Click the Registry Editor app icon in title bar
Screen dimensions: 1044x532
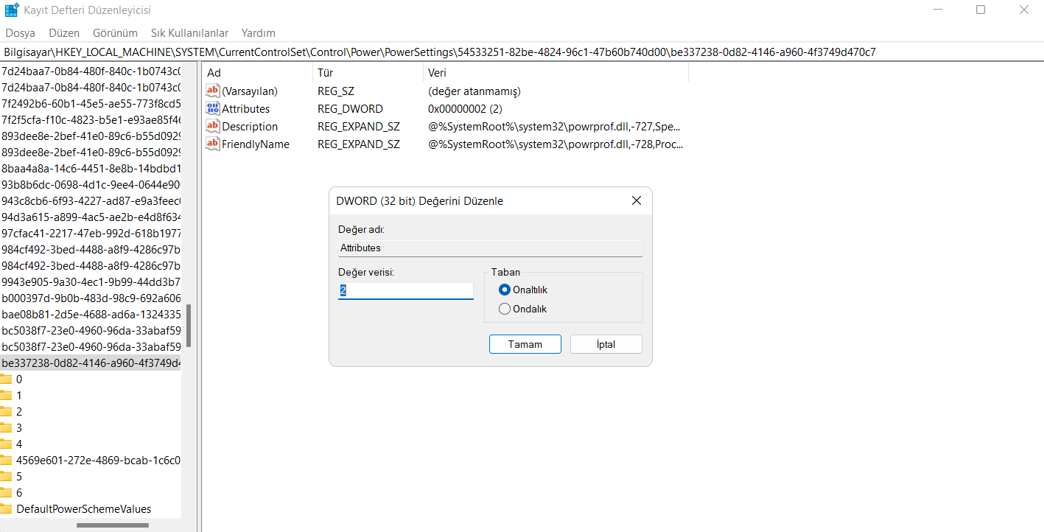12,10
